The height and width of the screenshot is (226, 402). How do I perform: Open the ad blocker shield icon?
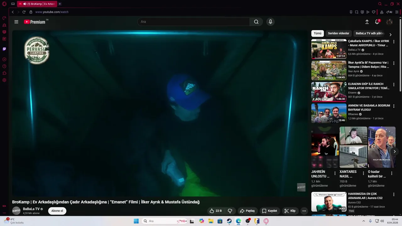pos(362,12)
